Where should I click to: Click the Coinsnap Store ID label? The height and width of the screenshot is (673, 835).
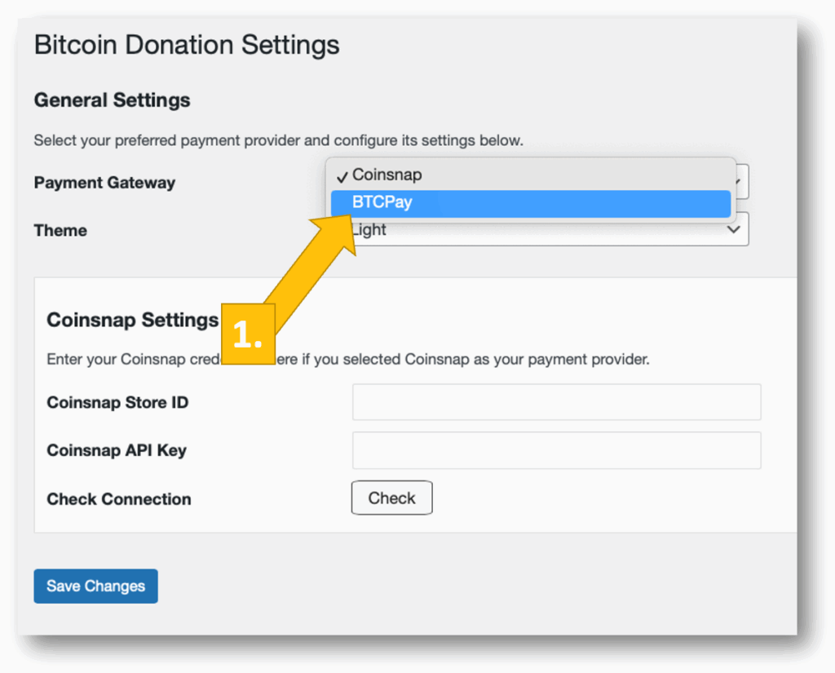(117, 403)
